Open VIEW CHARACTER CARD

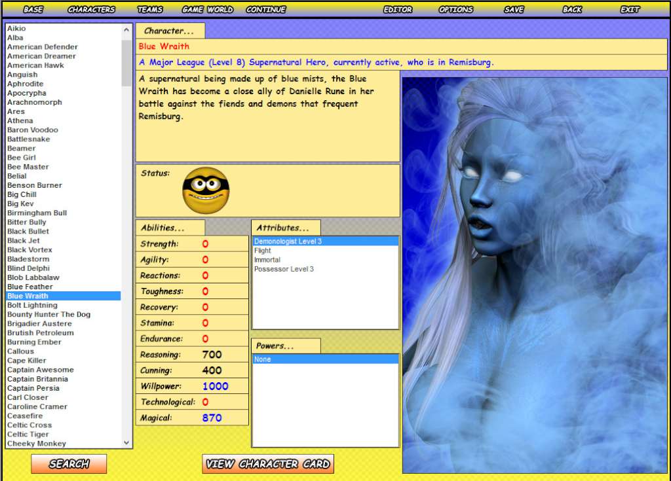coord(267,463)
